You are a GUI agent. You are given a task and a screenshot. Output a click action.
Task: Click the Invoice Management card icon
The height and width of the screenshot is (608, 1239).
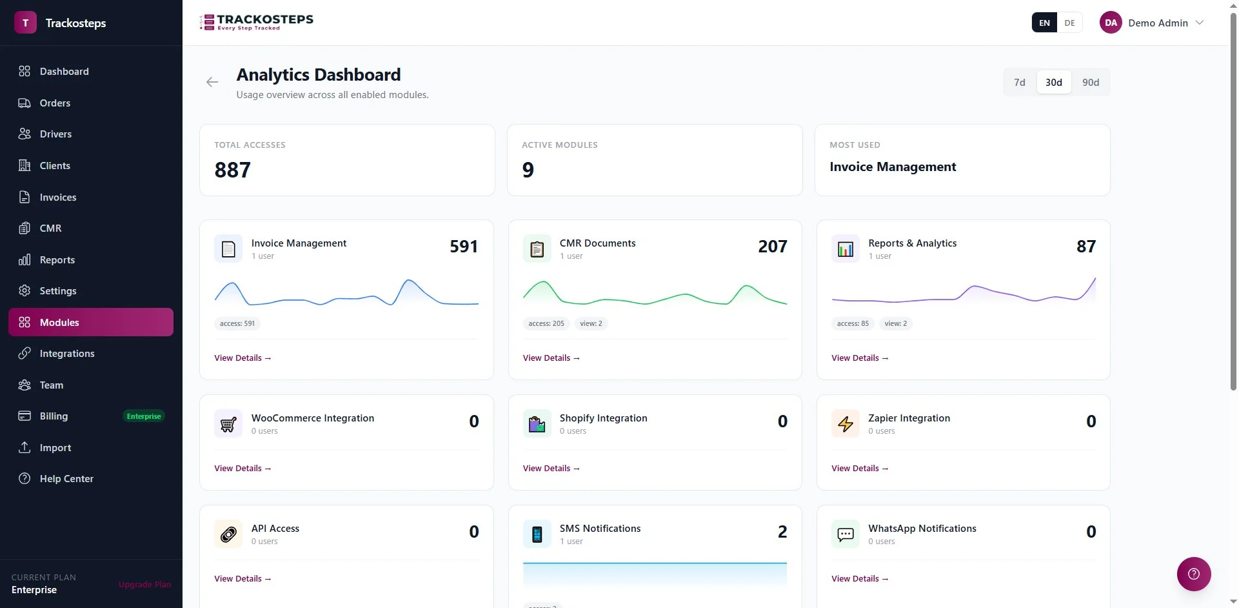coord(228,249)
